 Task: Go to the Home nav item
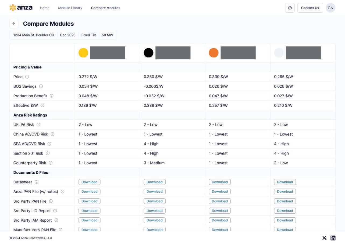[45, 8]
